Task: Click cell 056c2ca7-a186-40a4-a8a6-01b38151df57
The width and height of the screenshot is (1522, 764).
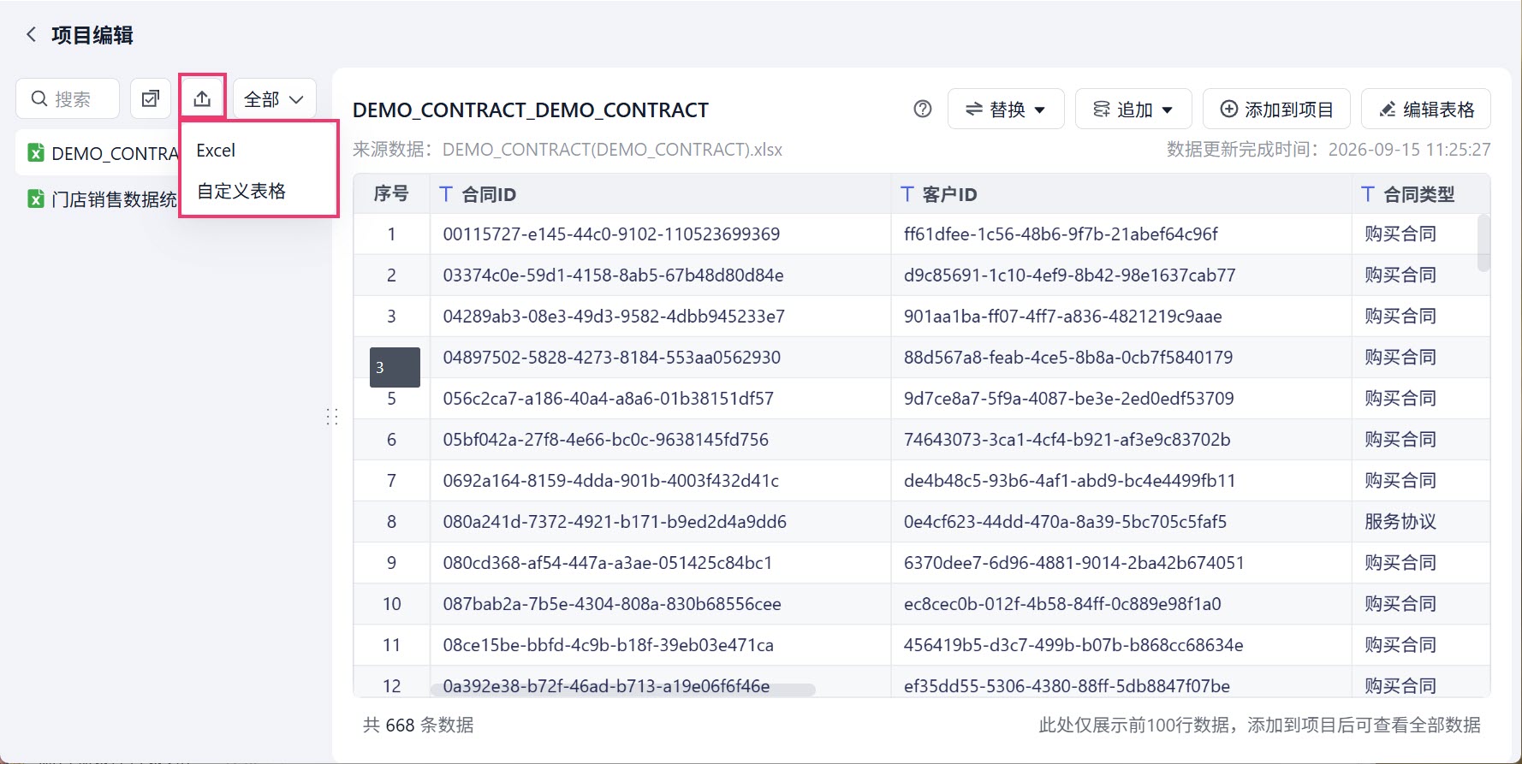Action: click(660, 398)
